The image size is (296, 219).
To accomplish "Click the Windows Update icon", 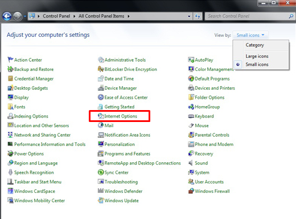I will pos(101,200).
